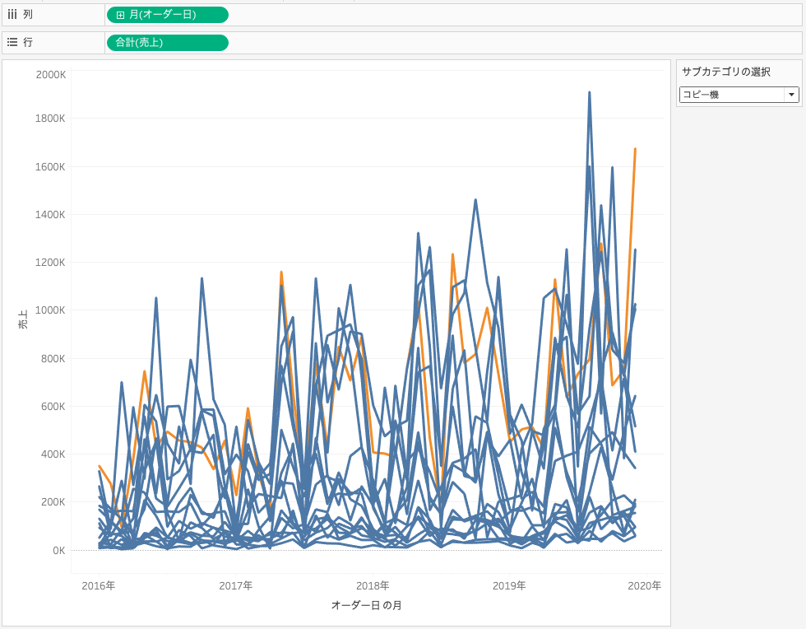Click the highlighted orange line's final peak

635,149
